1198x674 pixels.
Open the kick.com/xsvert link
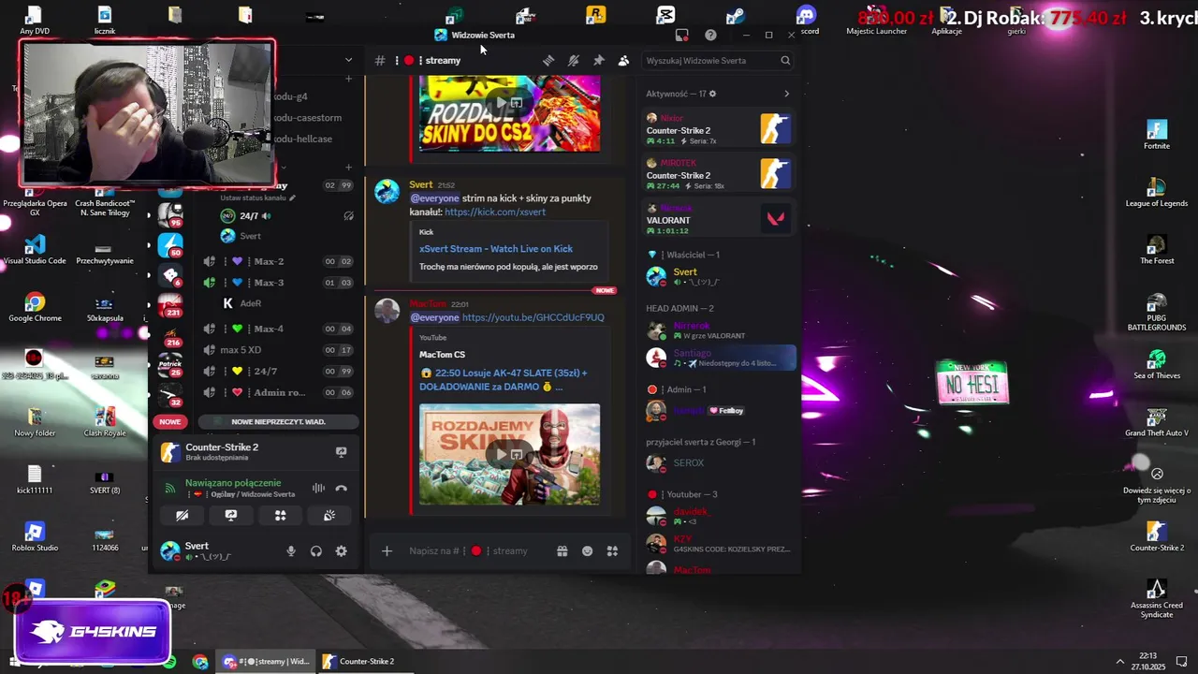coord(495,212)
